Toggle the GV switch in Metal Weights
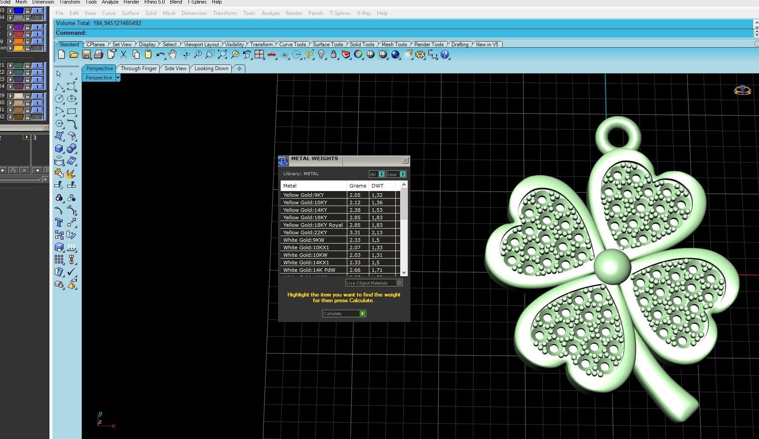 coord(377,174)
